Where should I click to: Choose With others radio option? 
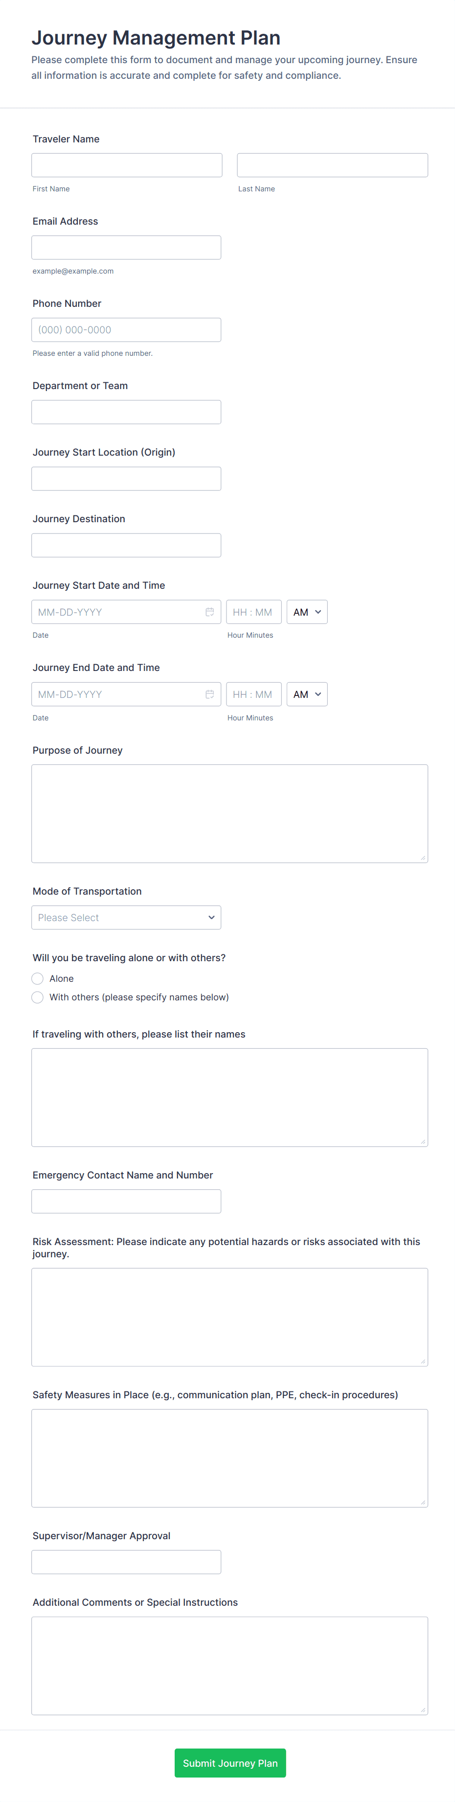38,997
